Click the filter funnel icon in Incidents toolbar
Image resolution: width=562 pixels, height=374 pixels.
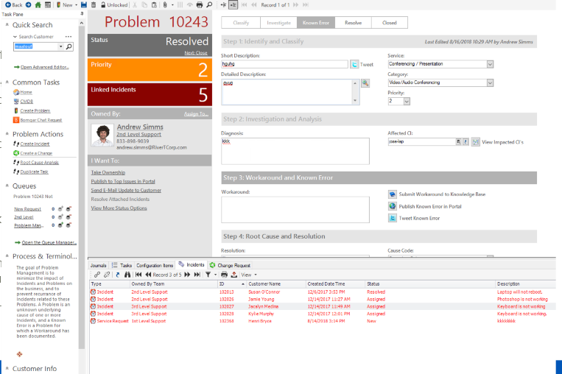pyautogui.click(x=208, y=274)
